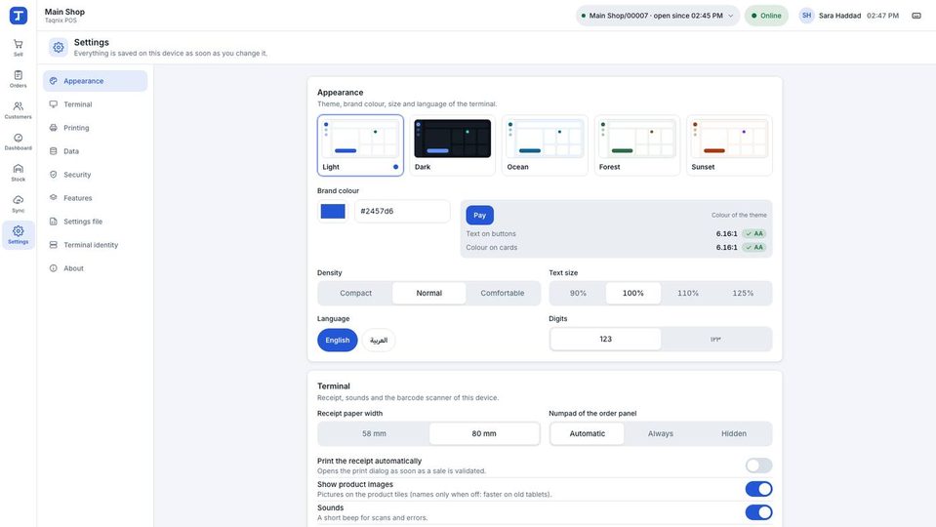Set text size to 90%
This screenshot has height=527, width=936.
pyautogui.click(x=578, y=293)
